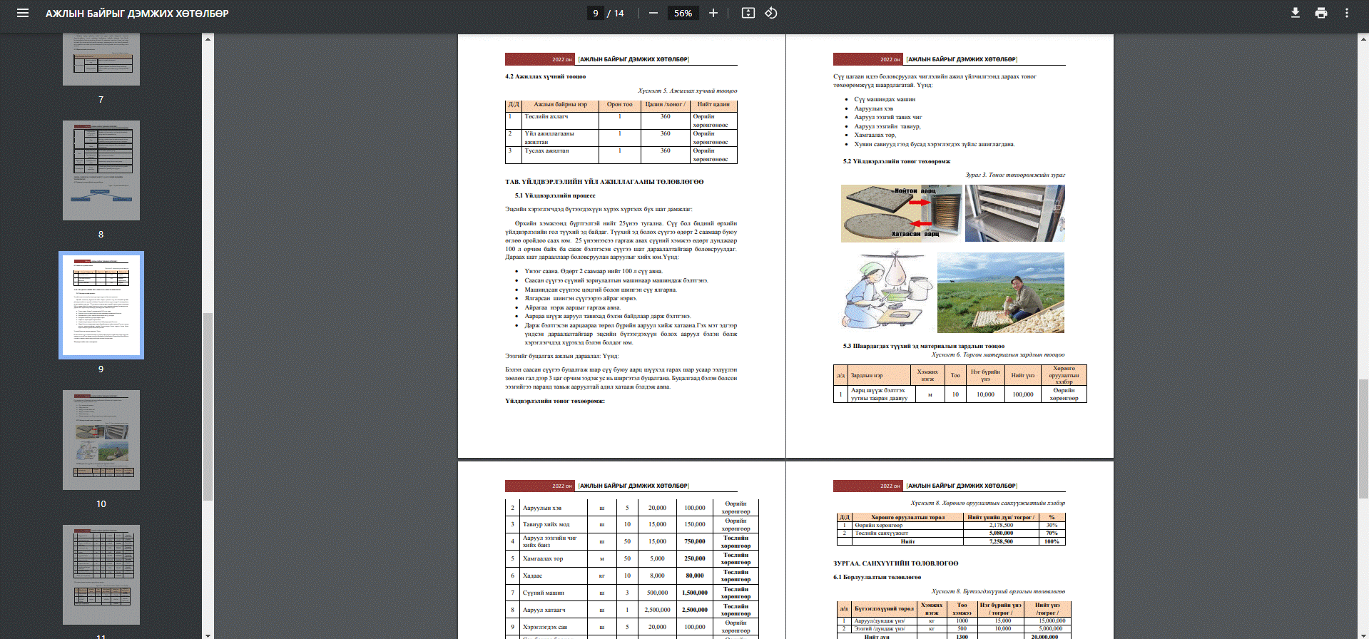
Task: Click the document title in toolbar
Action: (x=137, y=13)
